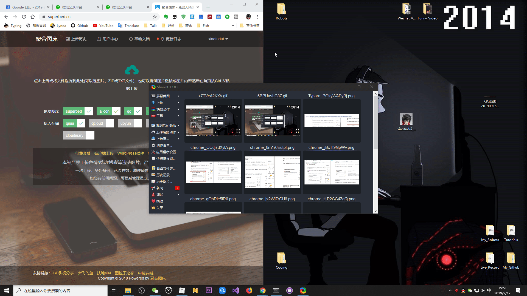Enable the qcloud storage checkbox
527x296 pixels.
[x=110, y=123]
